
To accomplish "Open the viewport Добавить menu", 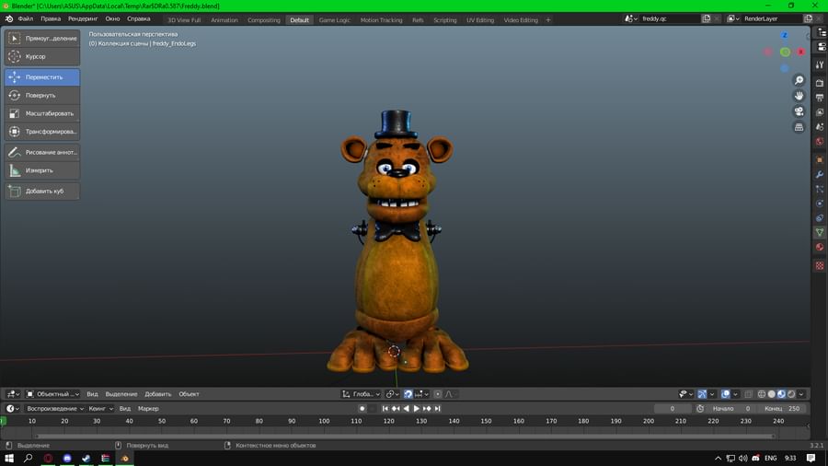I will (x=158, y=394).
